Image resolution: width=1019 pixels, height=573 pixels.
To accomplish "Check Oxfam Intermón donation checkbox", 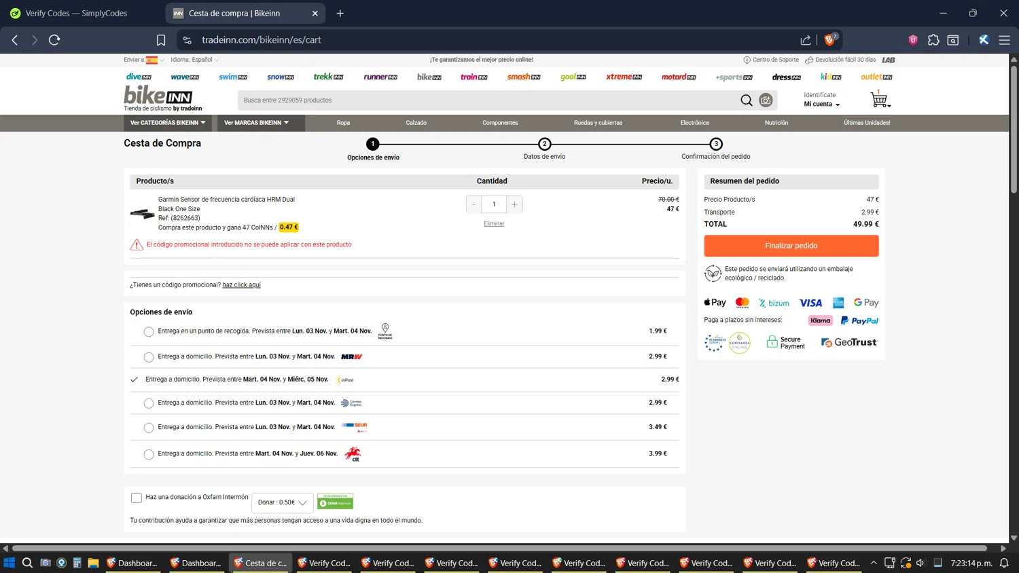I will [136, 498].
